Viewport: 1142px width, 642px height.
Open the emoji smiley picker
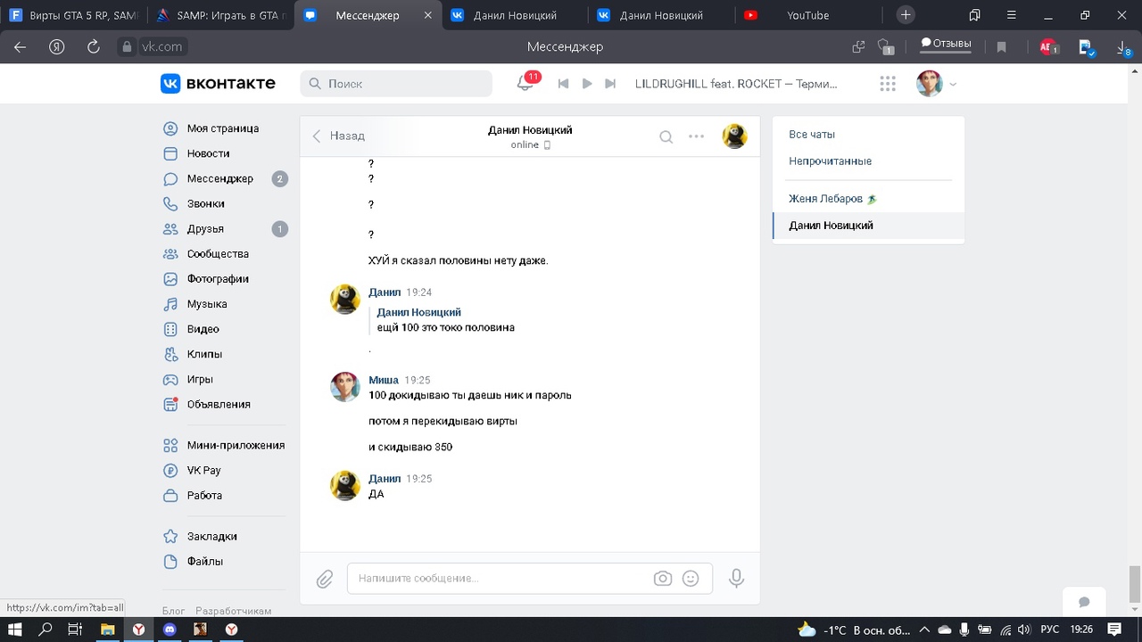pos(691,579)
